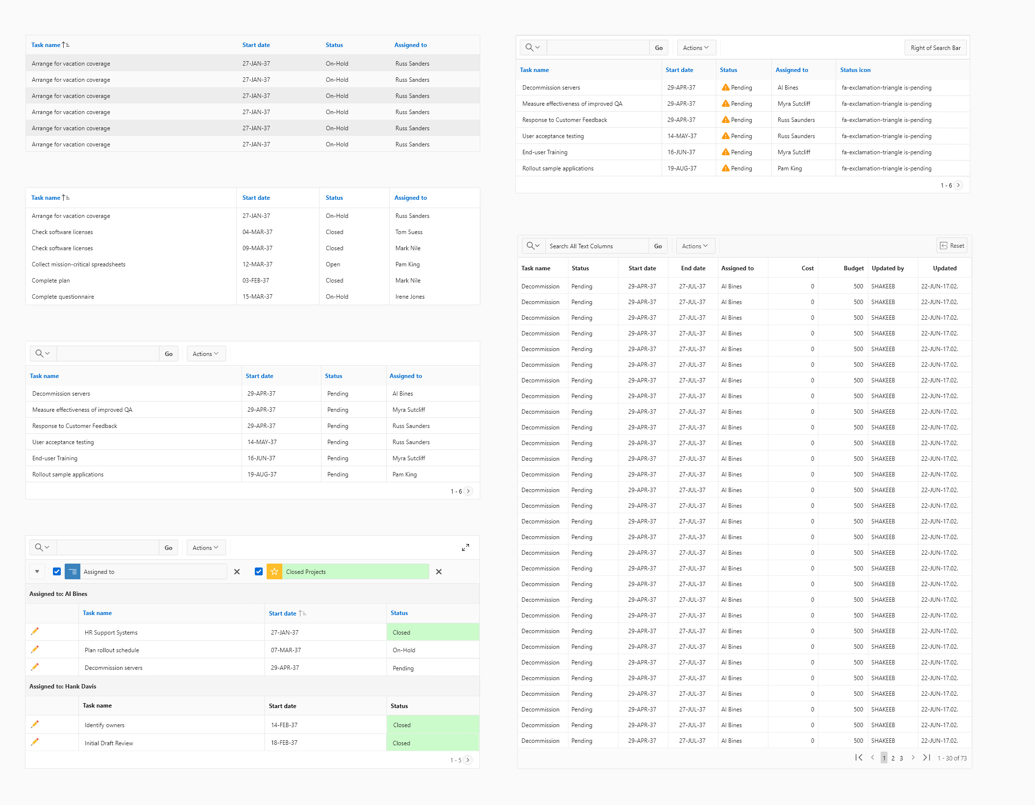Collapse the report settings disclosure triangle
The image size is (1035, 805).
click(37, 571)
